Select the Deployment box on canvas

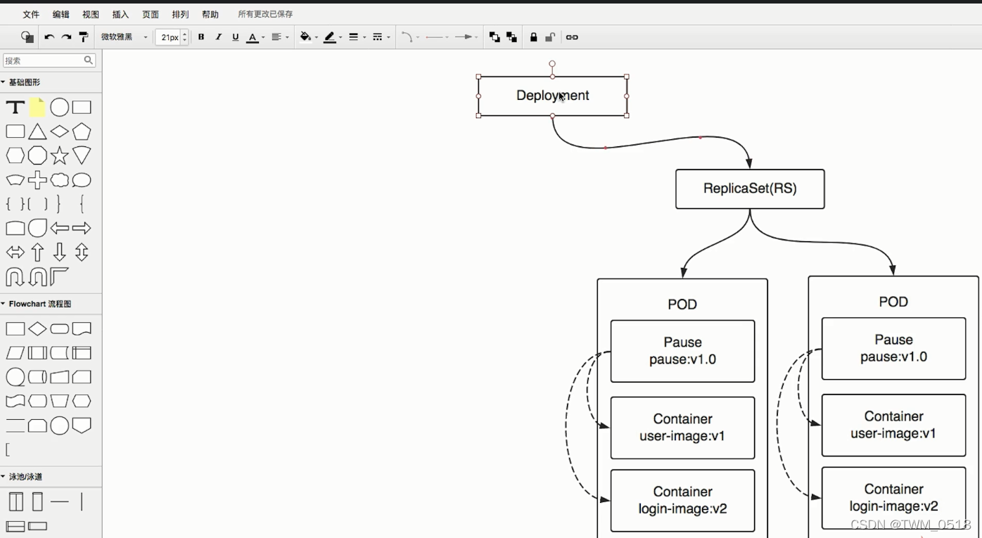point(553,96)
